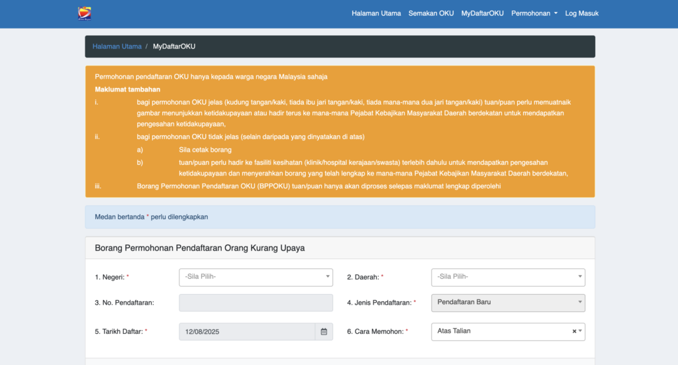Click the MyDaftarOKU breadcrumb text
This screenshot has width=678, height=365.
(x=174, y=46)
